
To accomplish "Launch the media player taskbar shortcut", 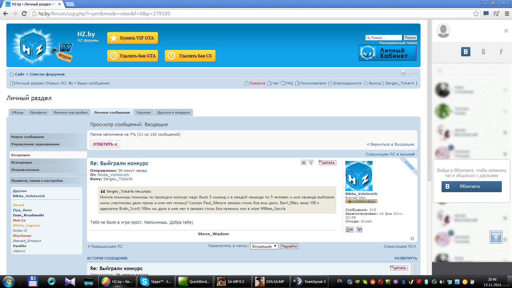I will coord(52,282).
